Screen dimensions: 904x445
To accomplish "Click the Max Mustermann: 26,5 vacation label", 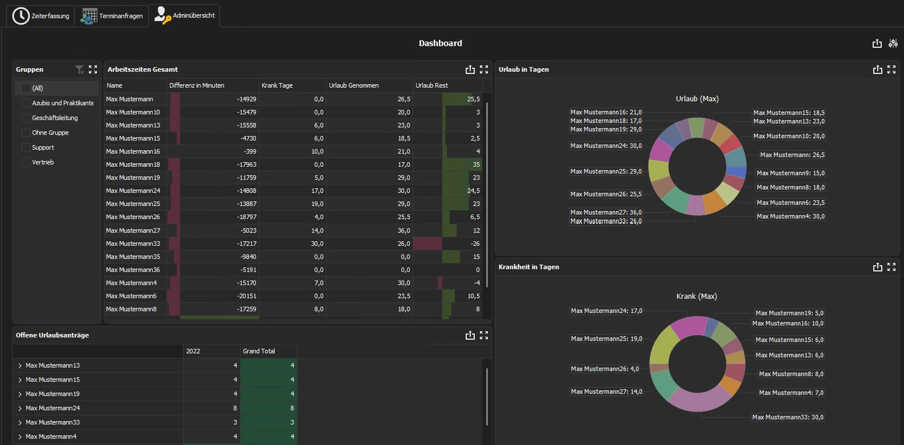I will click(792, 155).
